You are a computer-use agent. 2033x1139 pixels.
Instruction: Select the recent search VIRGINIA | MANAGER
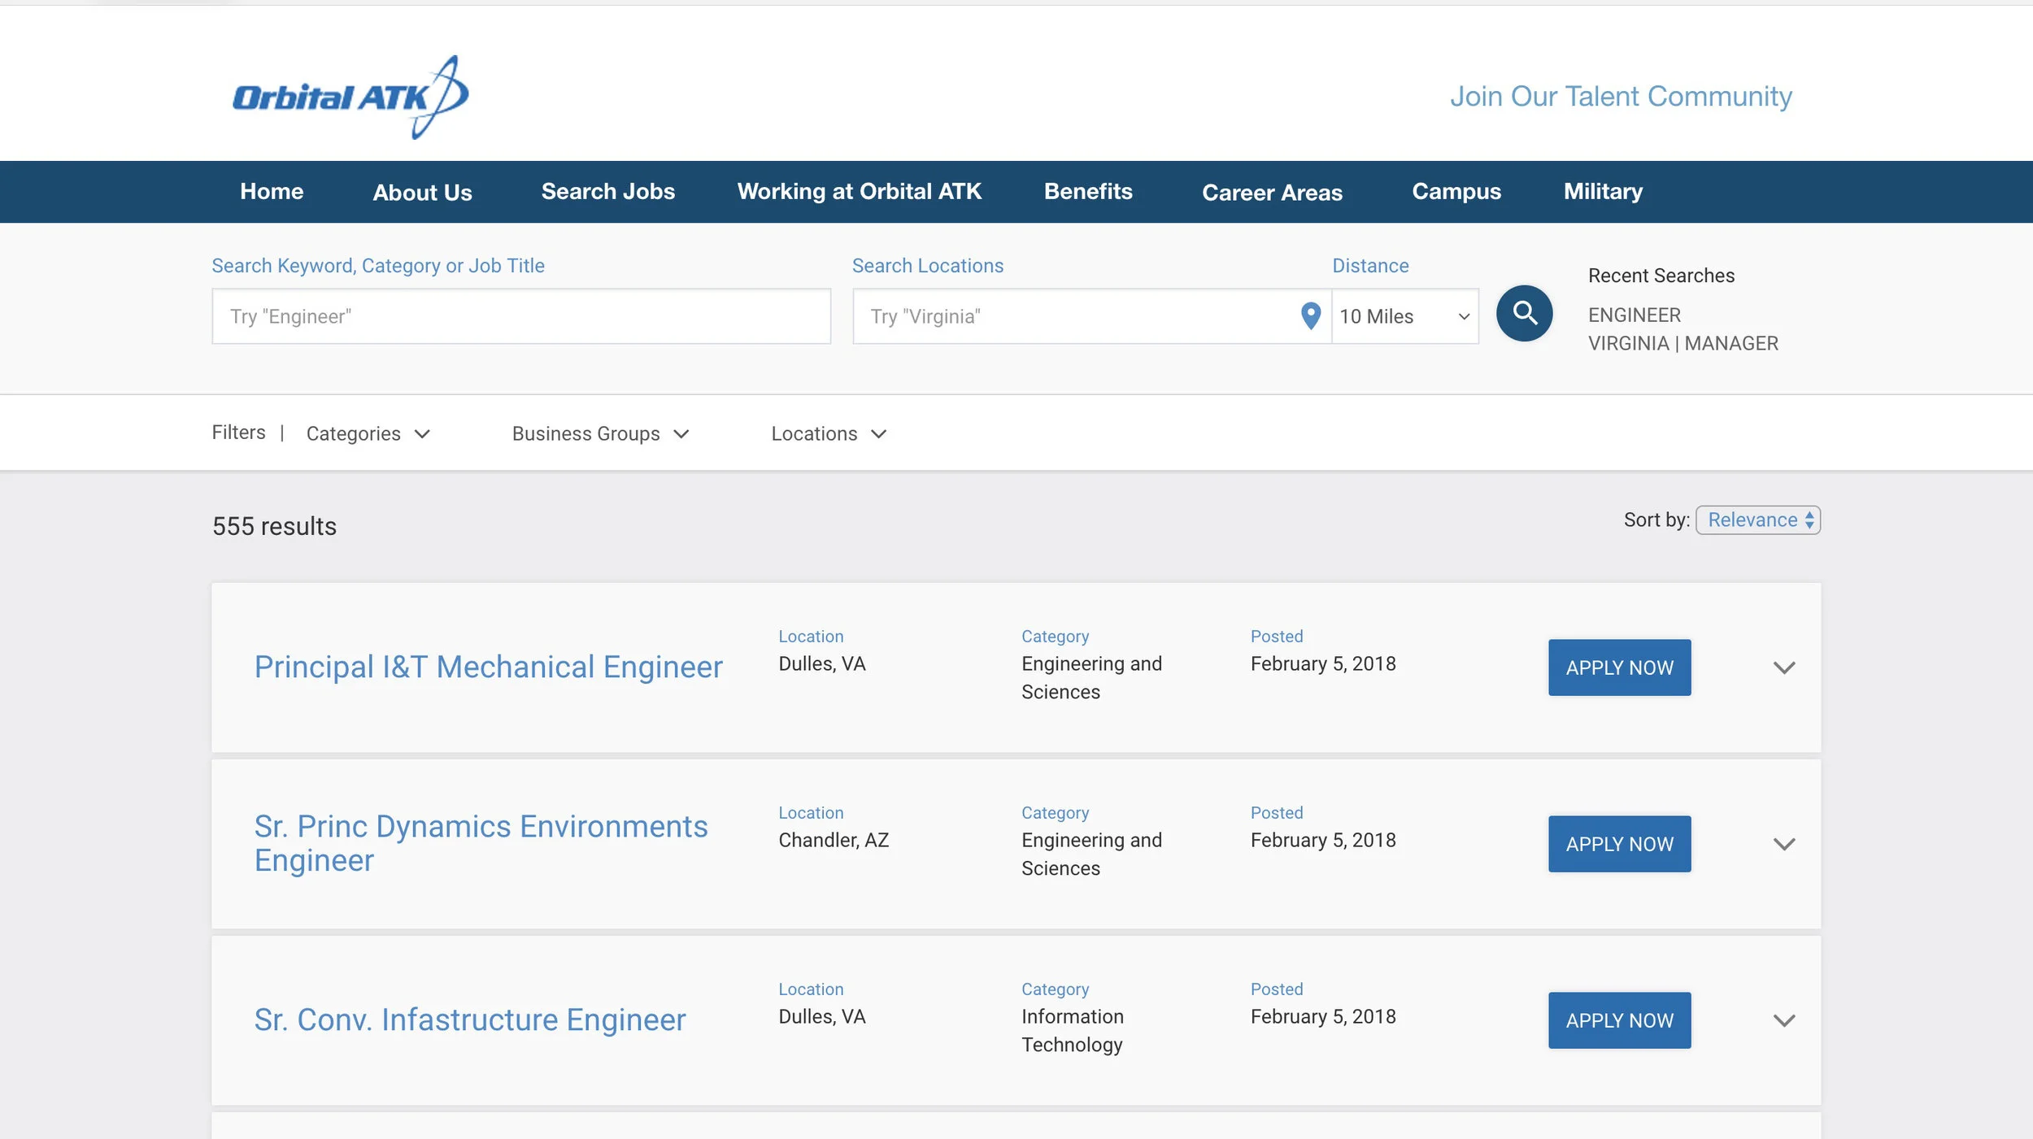(x=1683, y=343)
